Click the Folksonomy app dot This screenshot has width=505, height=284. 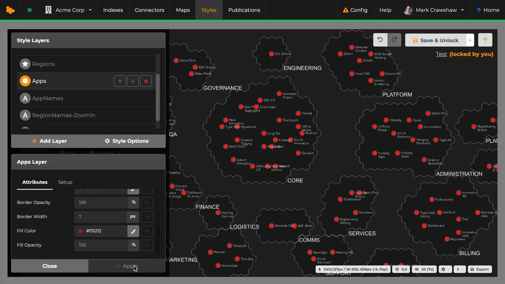coord(432,200)
